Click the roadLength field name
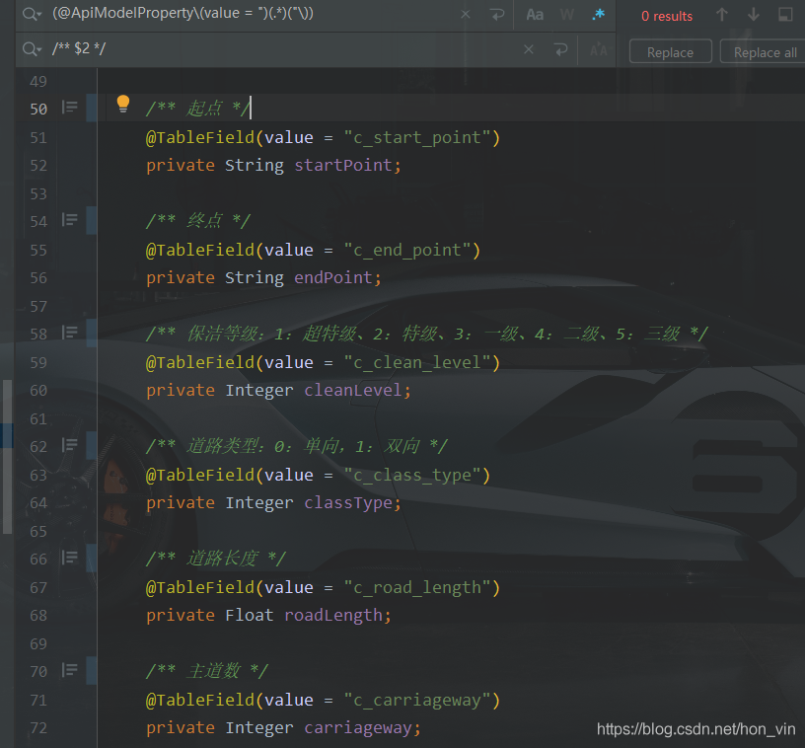 point(332,615)
